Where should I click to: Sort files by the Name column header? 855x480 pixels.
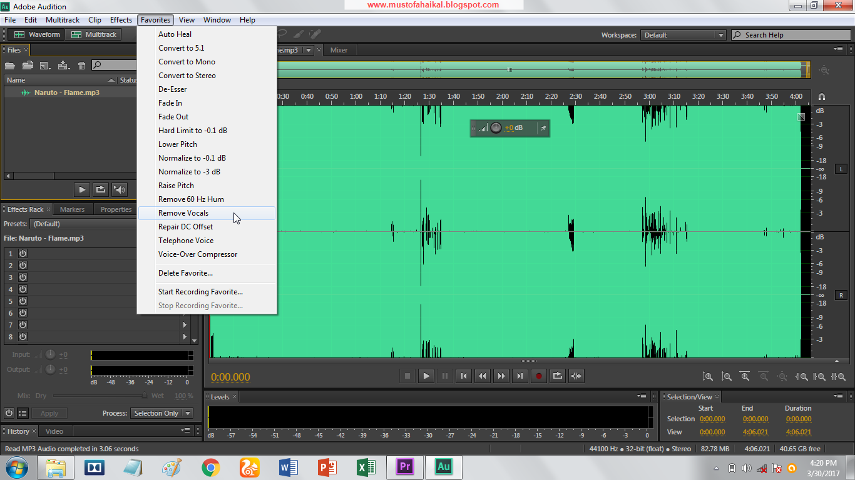[61, 80]
